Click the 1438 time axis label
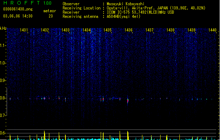 pyautogui.click(x=170, y=30)
